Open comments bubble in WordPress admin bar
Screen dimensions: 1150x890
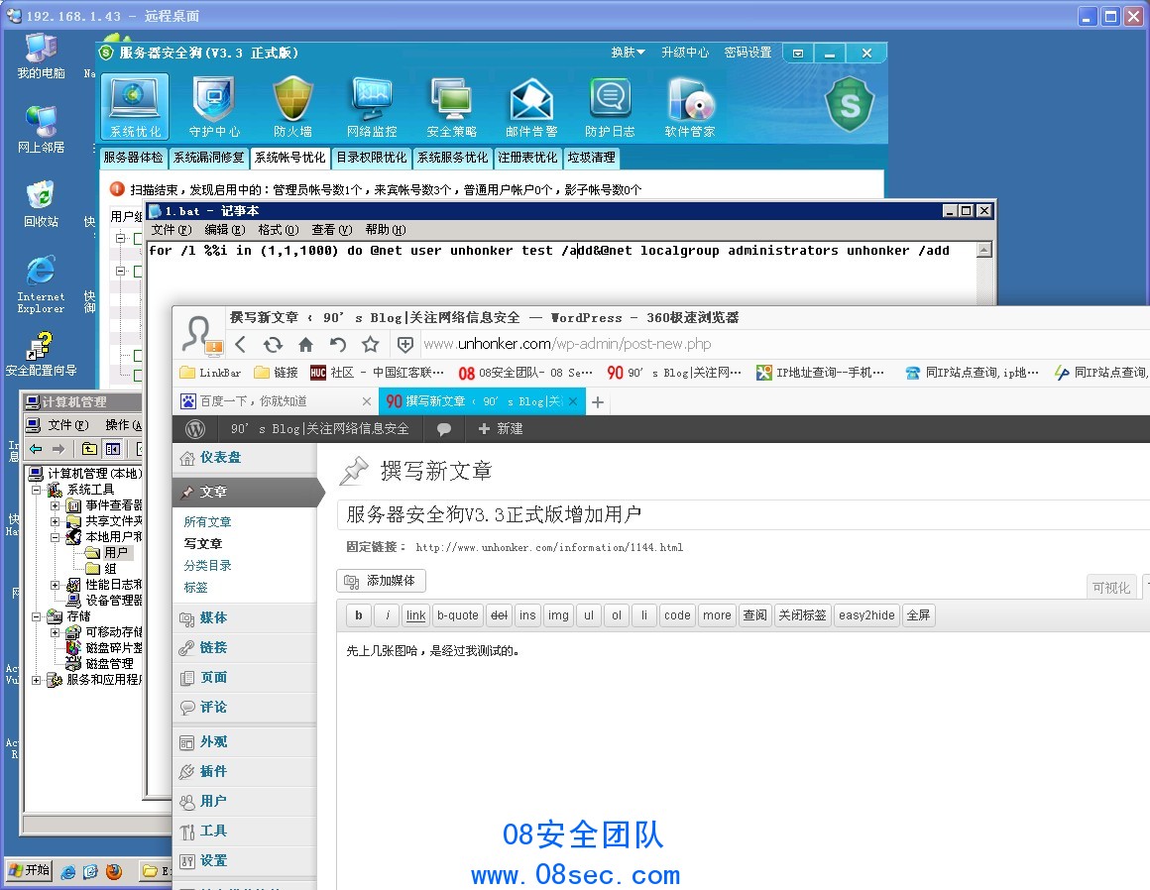444,429
